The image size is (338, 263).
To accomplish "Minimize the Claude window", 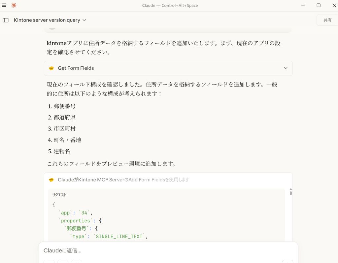I will 303,5.
